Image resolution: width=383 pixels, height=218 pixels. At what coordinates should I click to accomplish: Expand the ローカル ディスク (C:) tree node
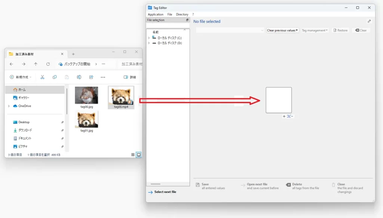149,38
